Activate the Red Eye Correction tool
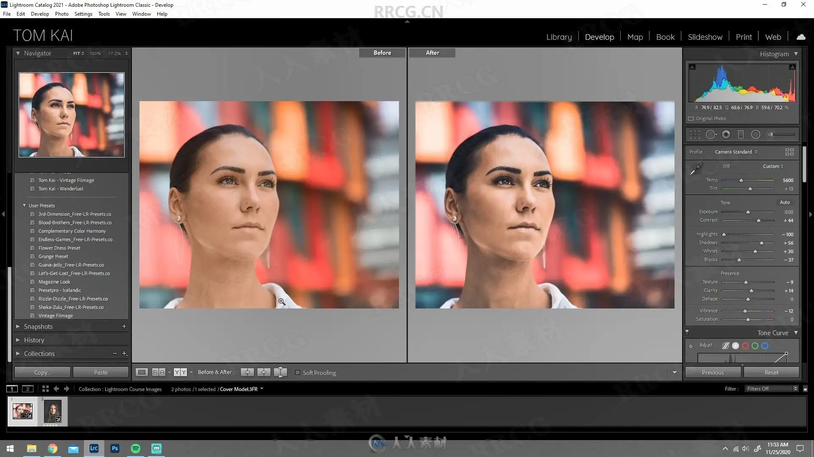This screenshot has width=814, height=457. (x=726, y=135)
